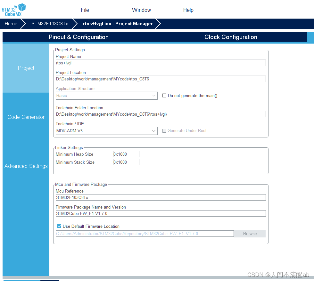Open the Application Structure Basic dropdown

[x=106, y=95]
